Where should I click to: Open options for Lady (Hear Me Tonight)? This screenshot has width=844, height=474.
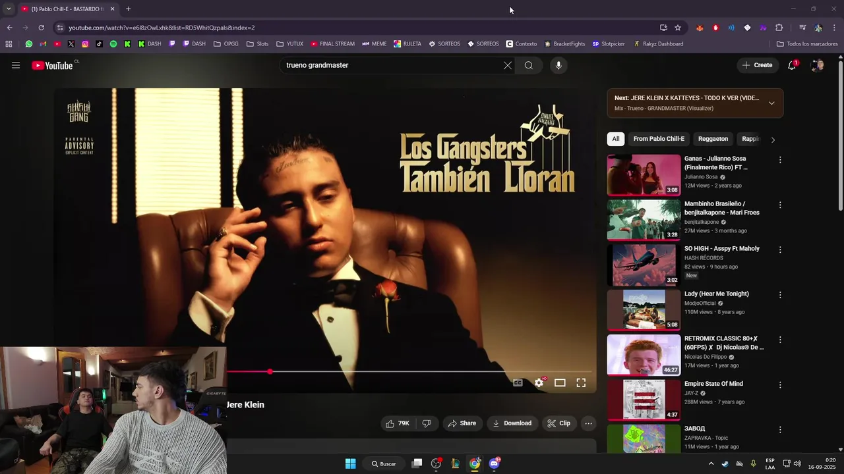[780, 295]
